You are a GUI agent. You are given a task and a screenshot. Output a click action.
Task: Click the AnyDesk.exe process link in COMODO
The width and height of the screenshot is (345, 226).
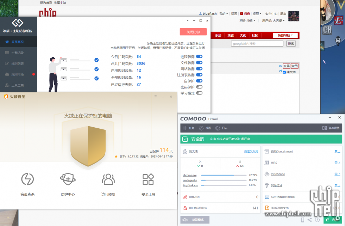(190, 185)
